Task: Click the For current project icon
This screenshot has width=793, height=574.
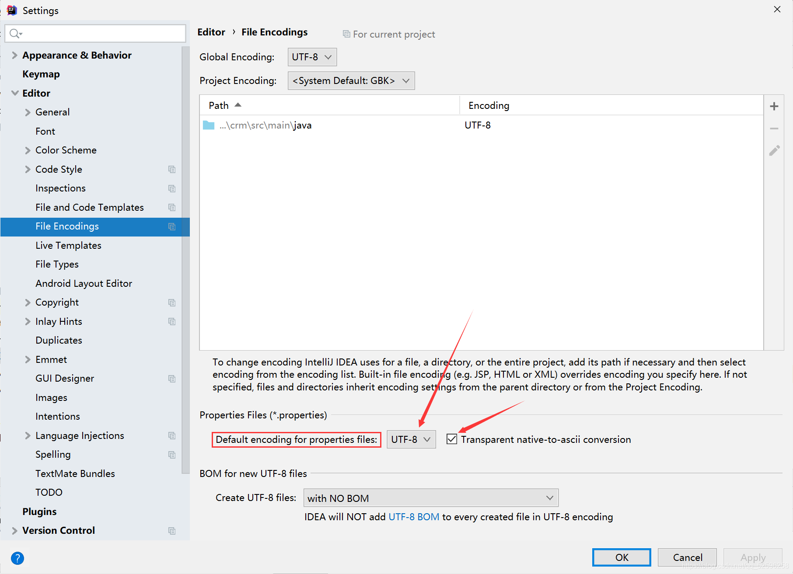Action: tap(346, 34)
